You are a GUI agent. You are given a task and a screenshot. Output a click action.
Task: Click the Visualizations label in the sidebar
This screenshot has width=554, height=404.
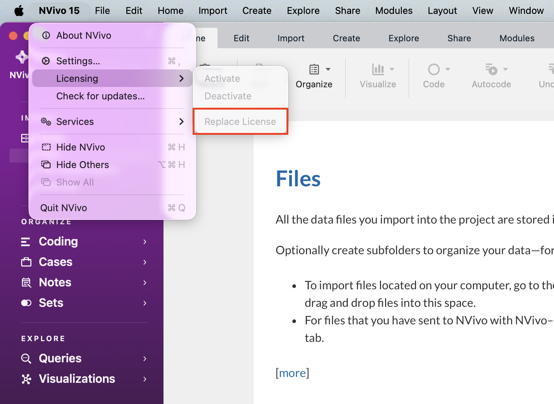coord(77,379)
